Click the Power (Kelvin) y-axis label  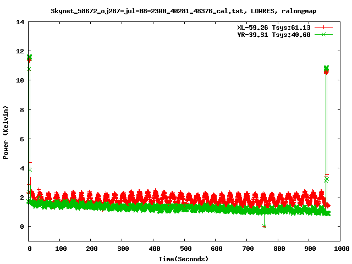[x=5, y=133]
